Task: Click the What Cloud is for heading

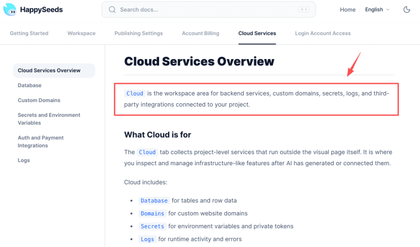Action: click(158, 134)
